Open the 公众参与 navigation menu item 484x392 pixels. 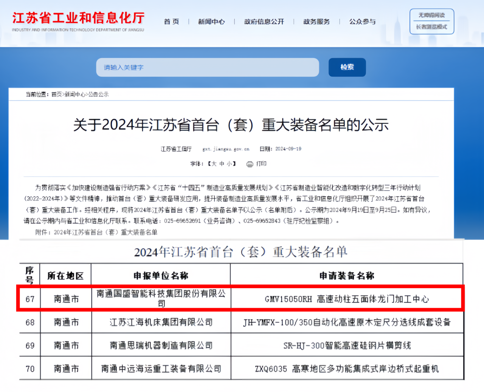362,22
